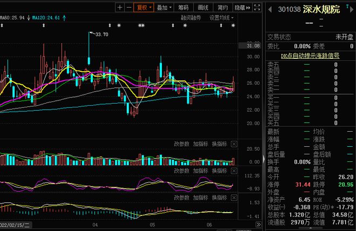Open the 复权 dropdown
Image resolution: width=356 pixels, height=231 pixels.
point(143,8)
